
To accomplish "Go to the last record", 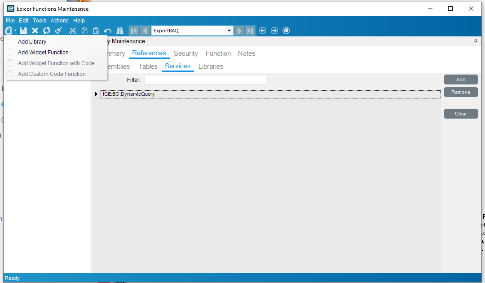I will pos(250,31).
